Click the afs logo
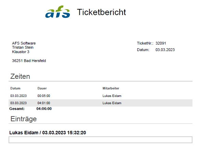Image resolution: width=200 pixels, height=148 pixels. (58, 12)
